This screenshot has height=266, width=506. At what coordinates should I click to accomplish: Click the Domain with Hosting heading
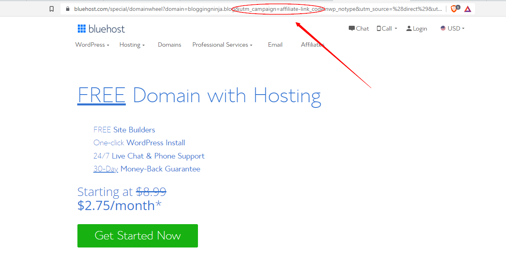227,96
